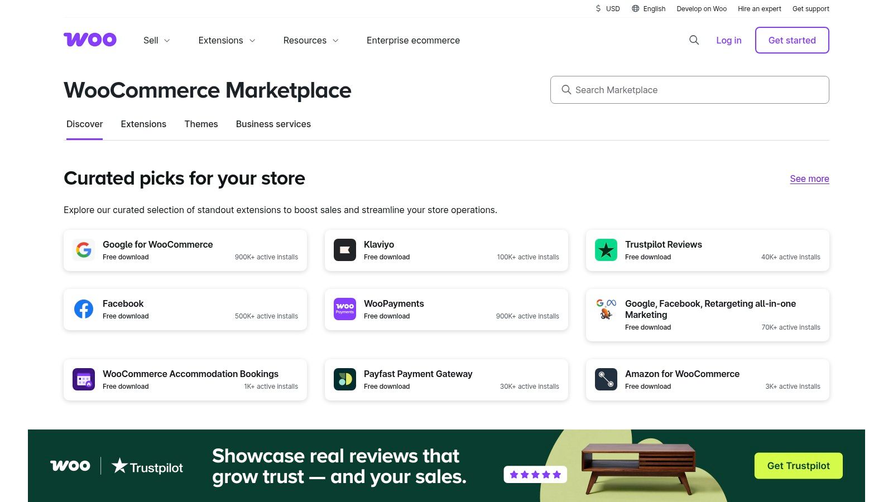Open See more curated picks
The image size is (893, 502).
[x=809, y=178]
